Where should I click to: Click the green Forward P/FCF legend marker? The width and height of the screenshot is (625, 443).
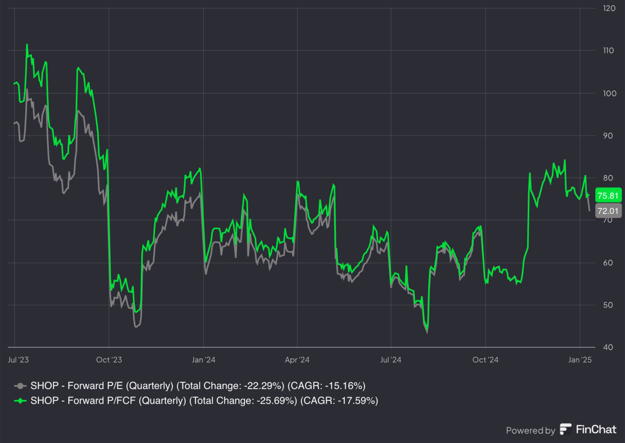click(x=20, y=400)
